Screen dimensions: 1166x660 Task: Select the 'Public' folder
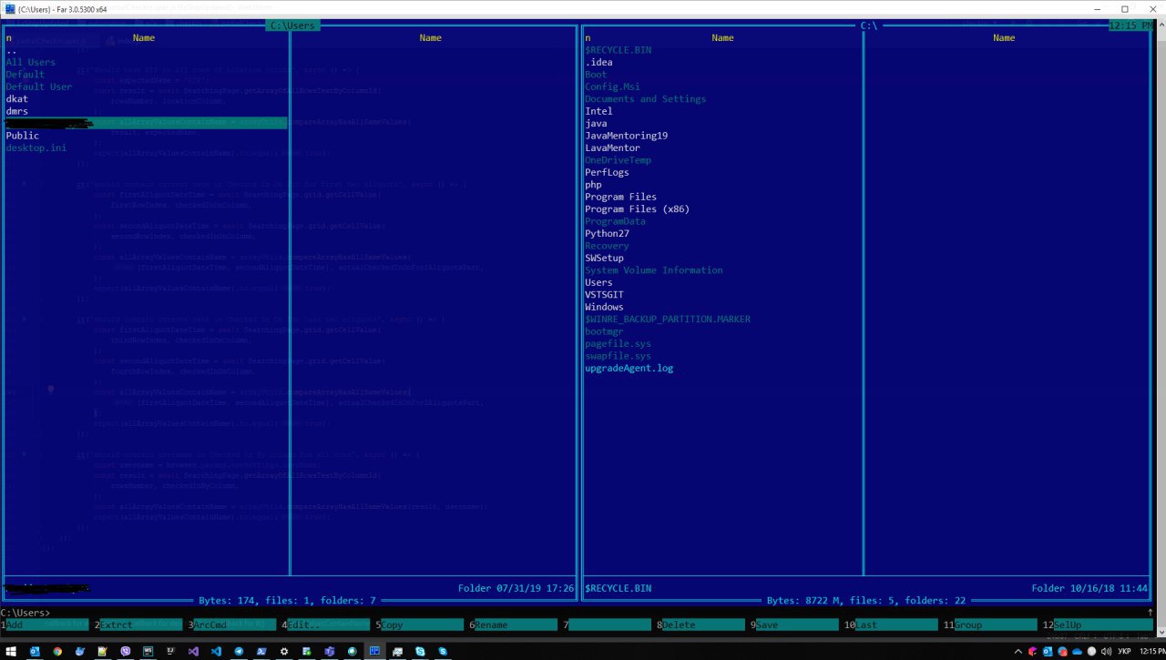point(23,136)
